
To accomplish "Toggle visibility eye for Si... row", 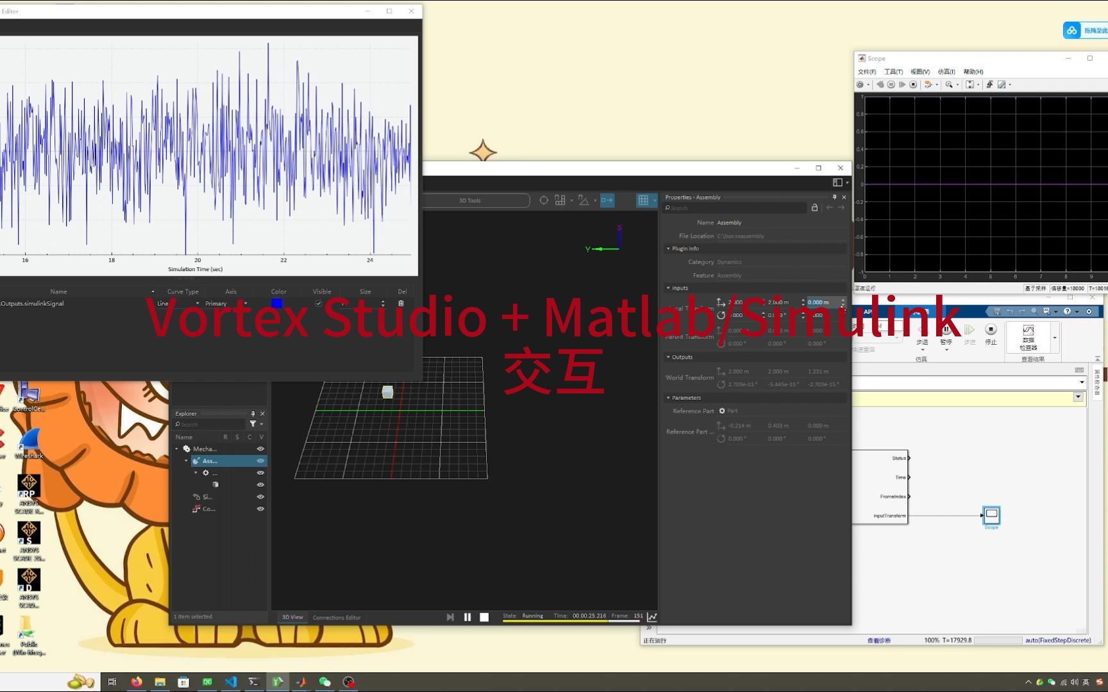I will [260, 497].
